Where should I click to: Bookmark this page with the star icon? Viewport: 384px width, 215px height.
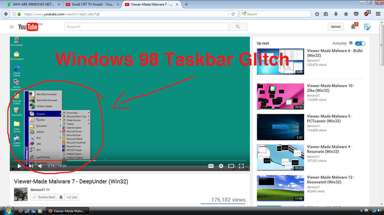(x=317, y=14)
